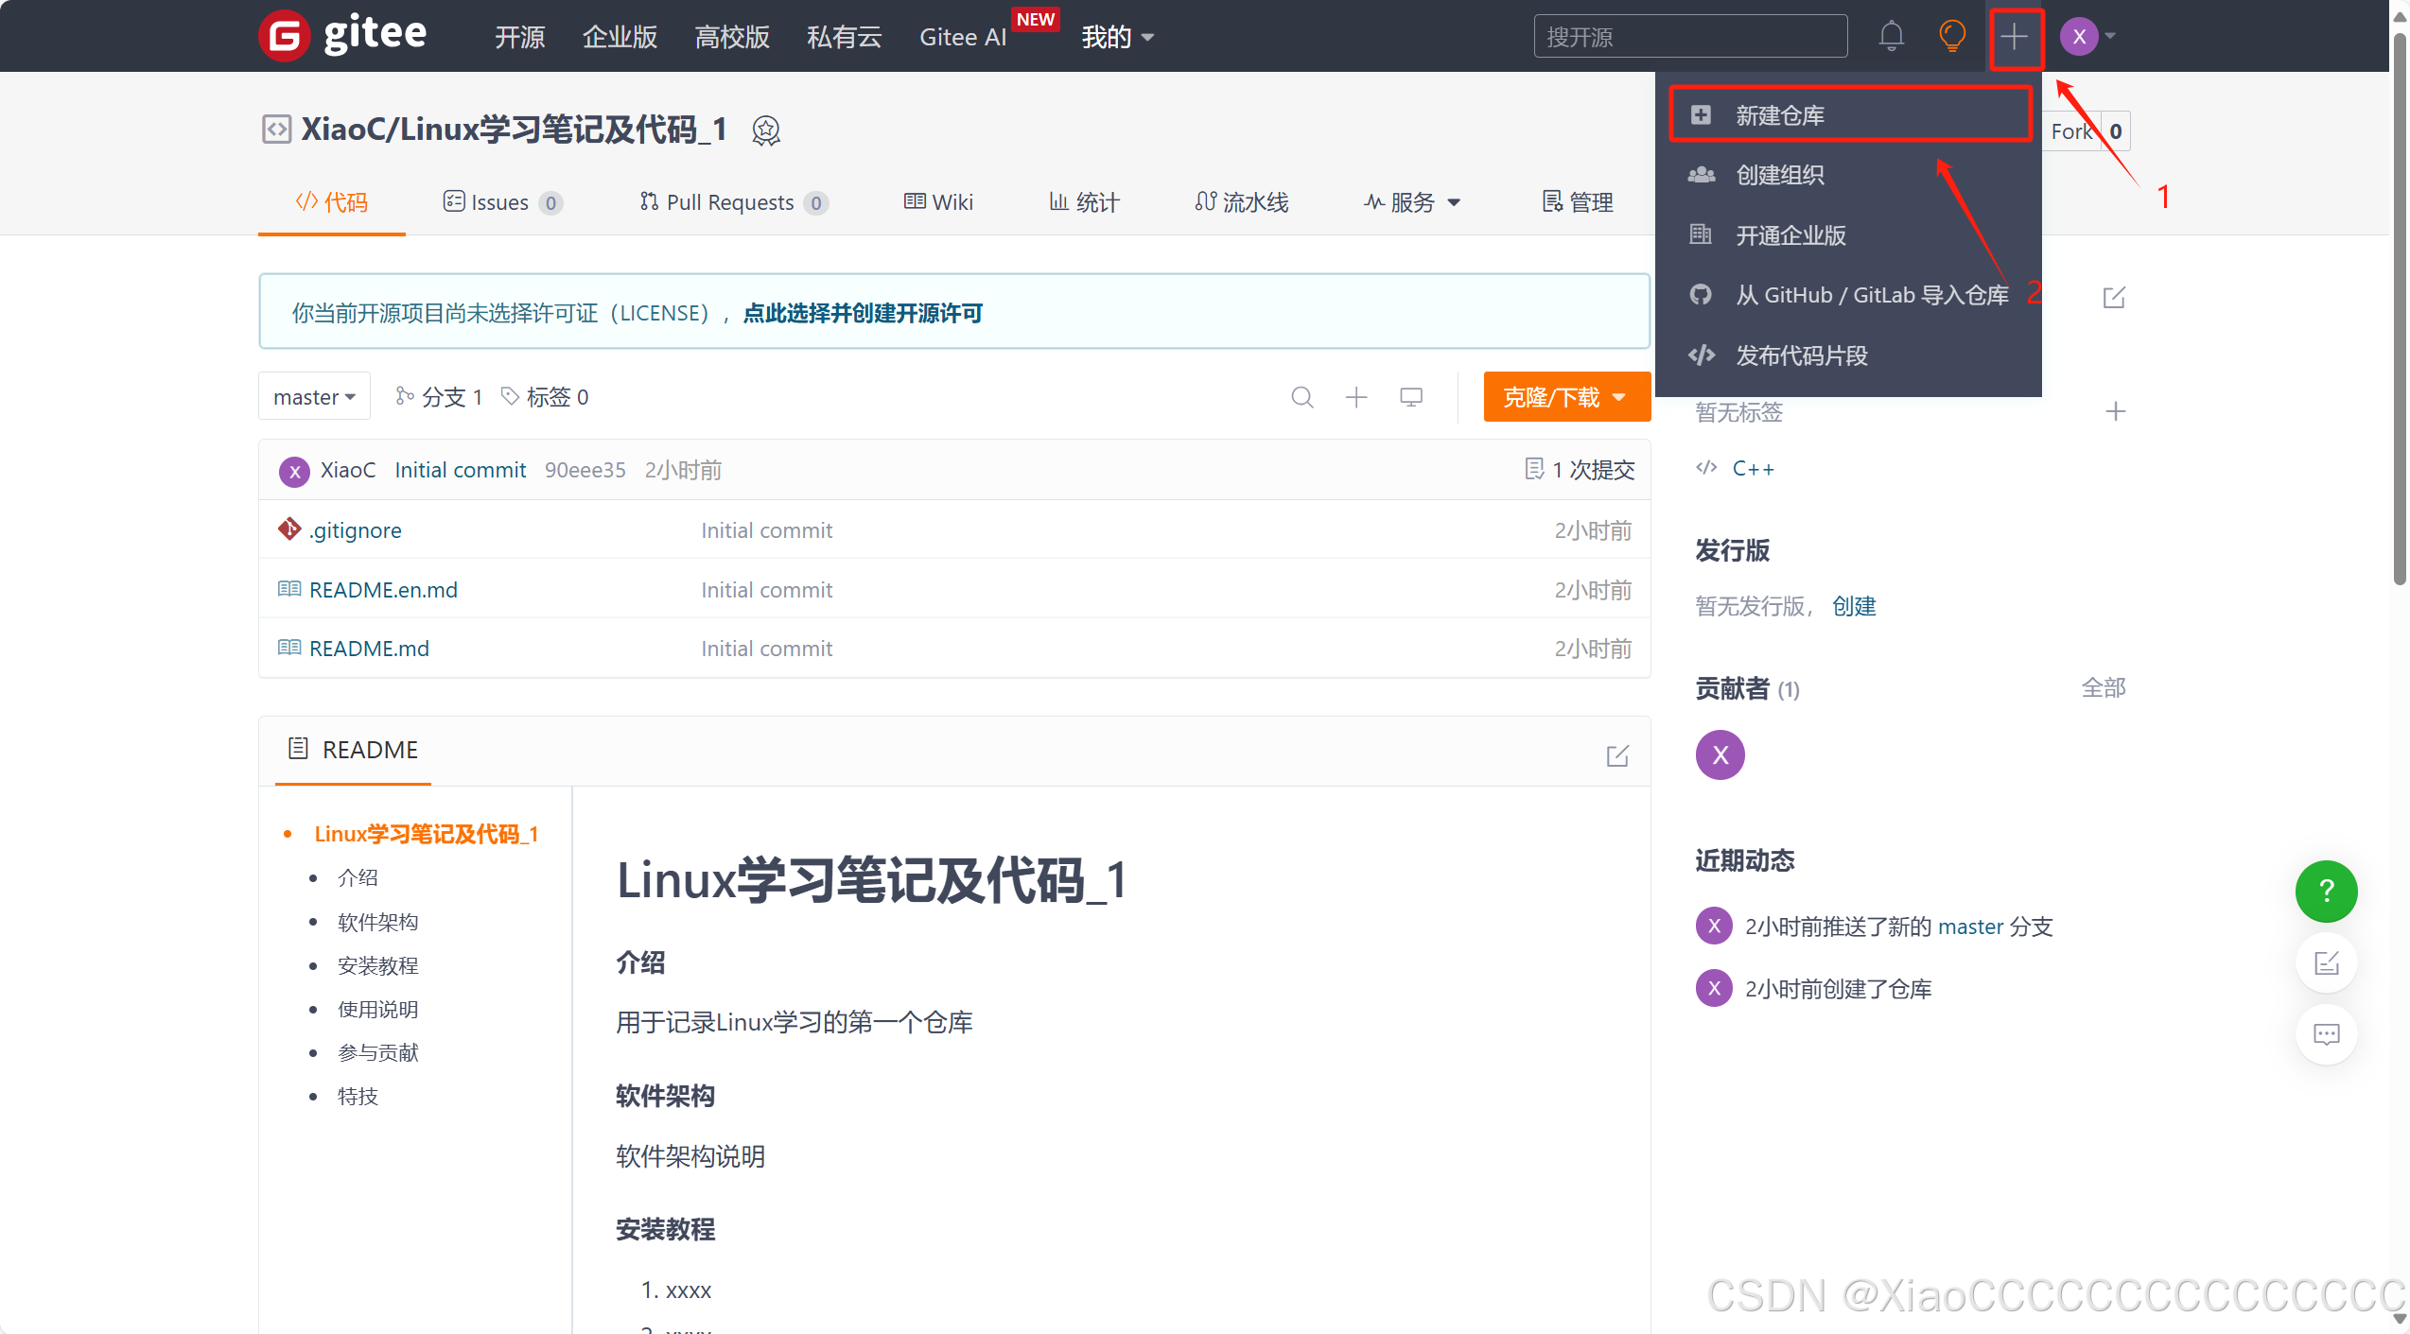Viewport: 2410px width, 1334px height.
Task: Open the 我的 dropdown in header
Action: point(1118,37)
